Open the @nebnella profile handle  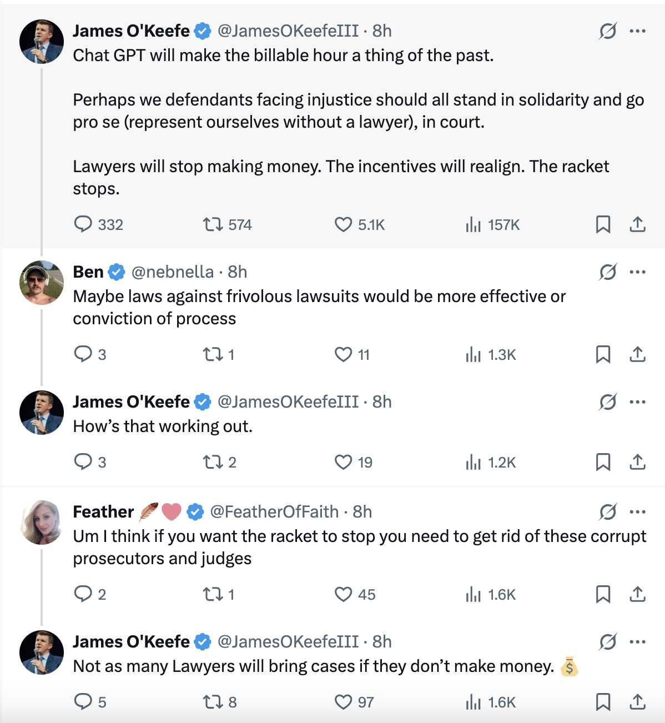pos(173,272)
